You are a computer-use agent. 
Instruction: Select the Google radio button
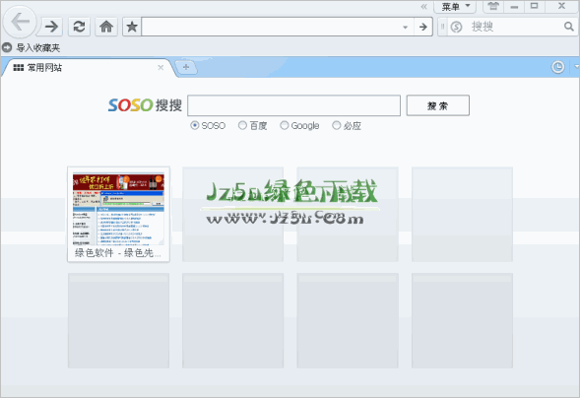click(284, 125)
